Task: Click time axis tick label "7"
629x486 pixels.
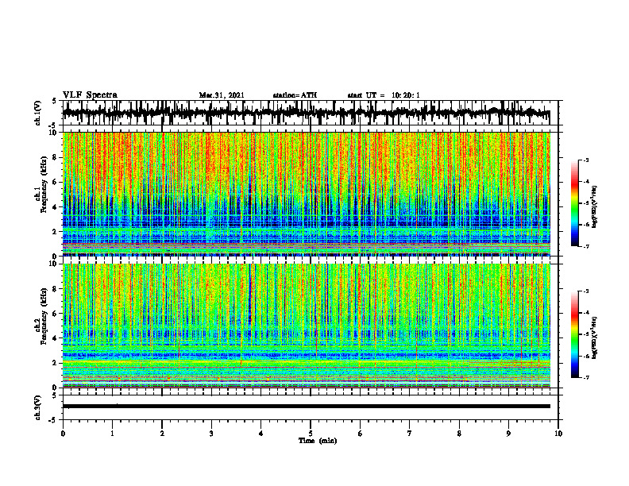Action: pyautogui.click(x=410, y=434)
